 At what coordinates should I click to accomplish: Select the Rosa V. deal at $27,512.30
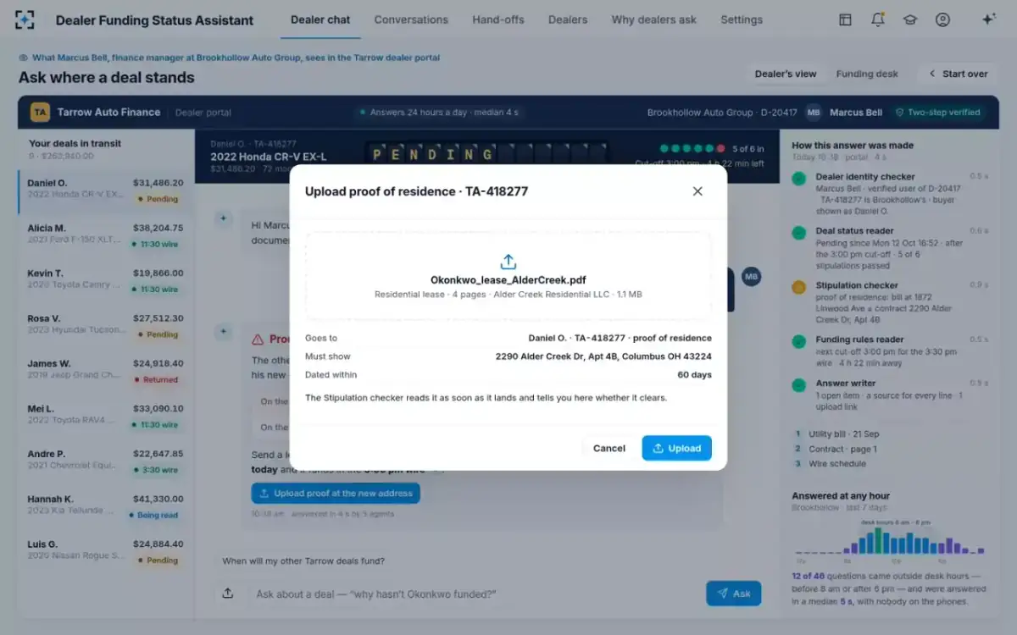(106, 326)
